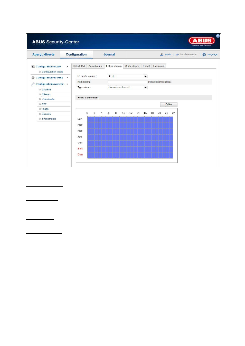Click the Configuration avancée wrench icon
The image size is (245, 346).
[33, 84]
